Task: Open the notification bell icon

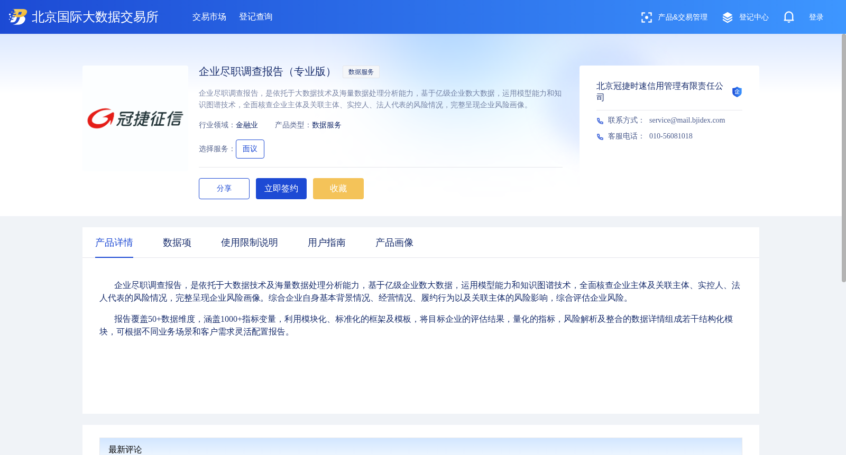Action: [789, 17]
